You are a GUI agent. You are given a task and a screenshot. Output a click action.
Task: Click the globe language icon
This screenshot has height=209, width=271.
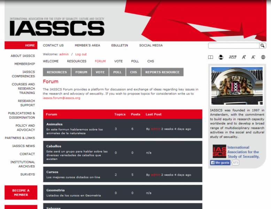pyautogui.click(x=263, y=57)
